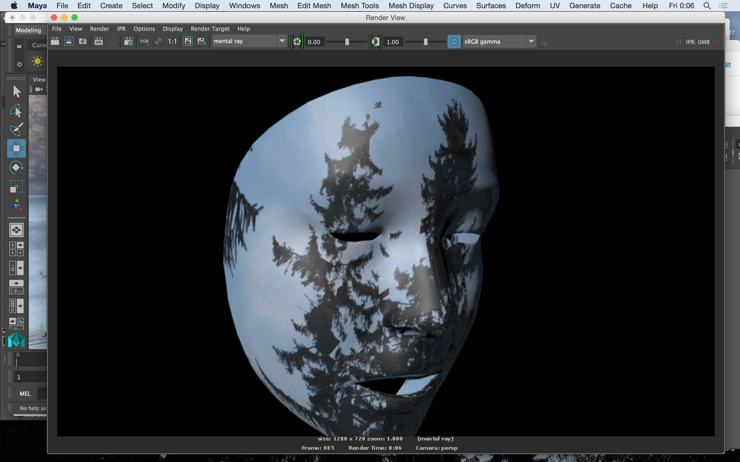Click the gamma value field showing 1.00
Image resolution: width=740 pixels, height=462 pixels.
click(x=393, y=42)
